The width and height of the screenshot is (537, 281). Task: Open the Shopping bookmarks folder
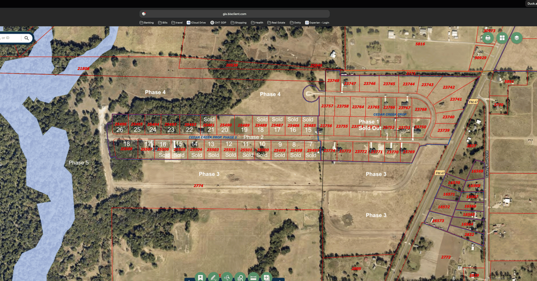click(x=238, y=23)
